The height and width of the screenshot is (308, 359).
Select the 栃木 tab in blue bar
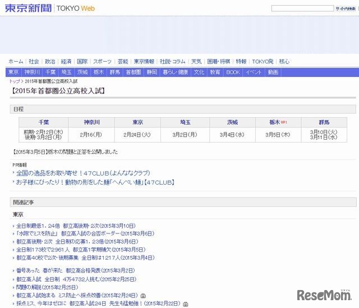(x=99, y=72)
